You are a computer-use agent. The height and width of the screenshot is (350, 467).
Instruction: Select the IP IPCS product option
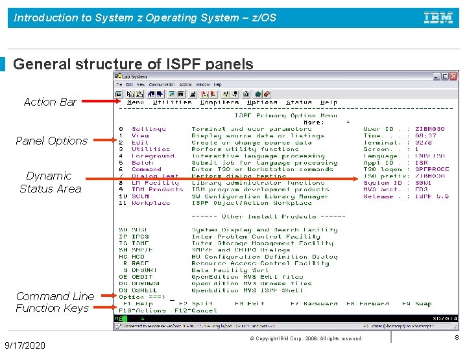point(134,237)
